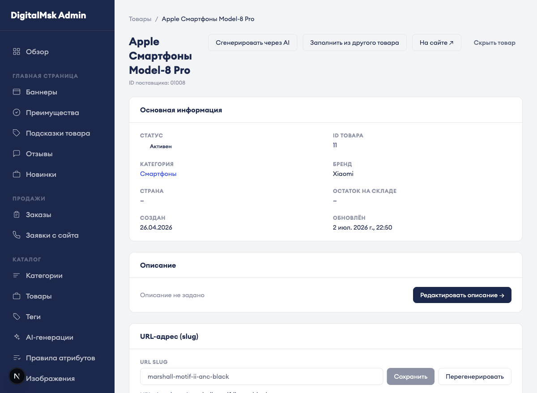Click the Основная информация heading
Image resolution: width=537 pixels, height=393 pixels.
point(181,110)
